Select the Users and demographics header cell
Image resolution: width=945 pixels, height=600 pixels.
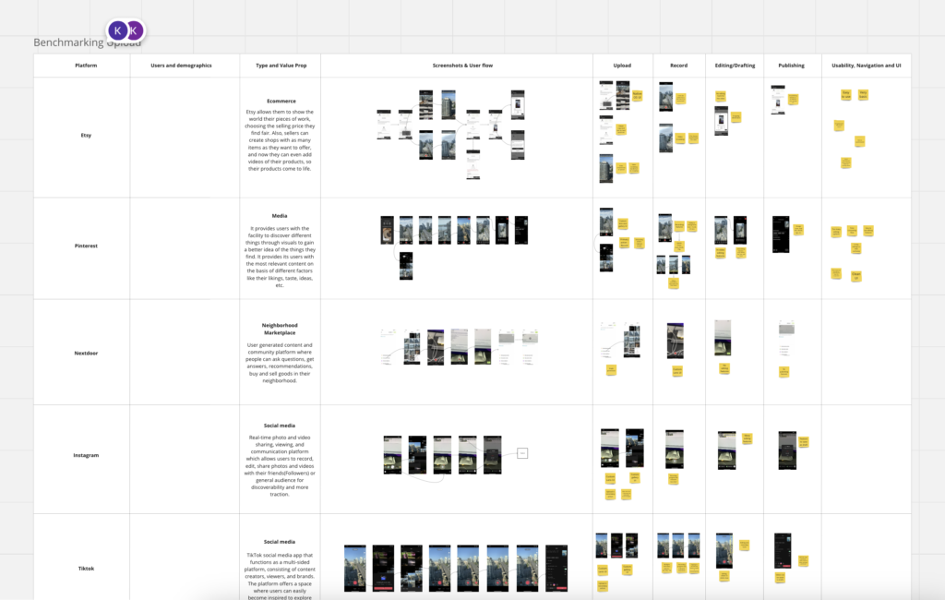tap(182, 66)
